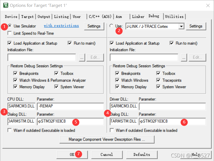Screen dimensions: 214x161
Task: Open the 'with restrictions' link
Action: (61, 26)
